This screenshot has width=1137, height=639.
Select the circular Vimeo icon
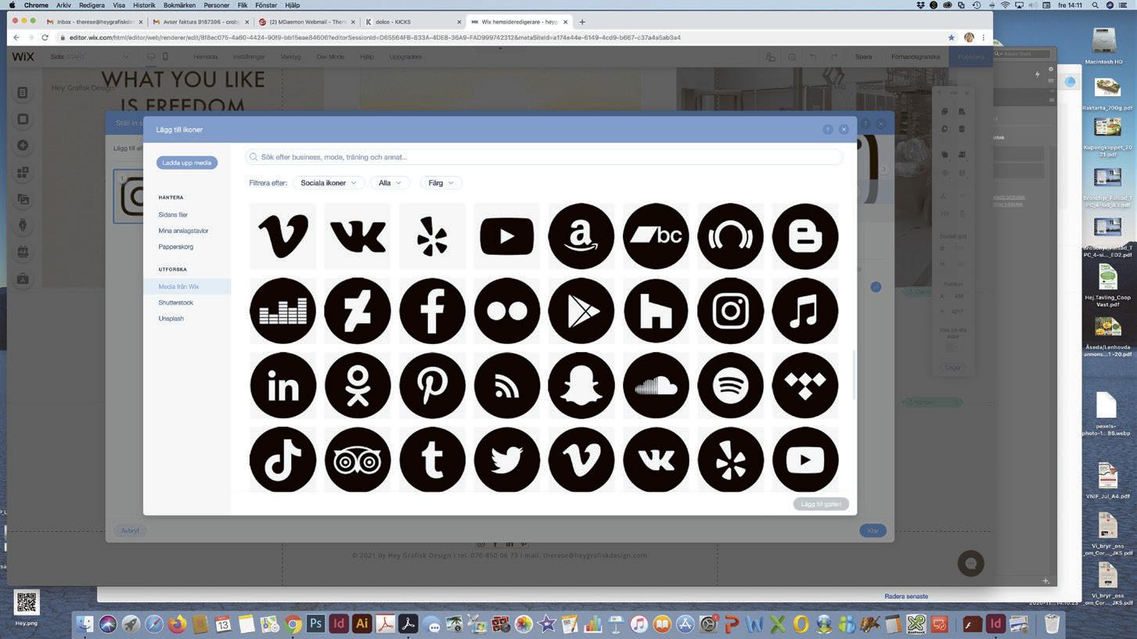(581, 460)
